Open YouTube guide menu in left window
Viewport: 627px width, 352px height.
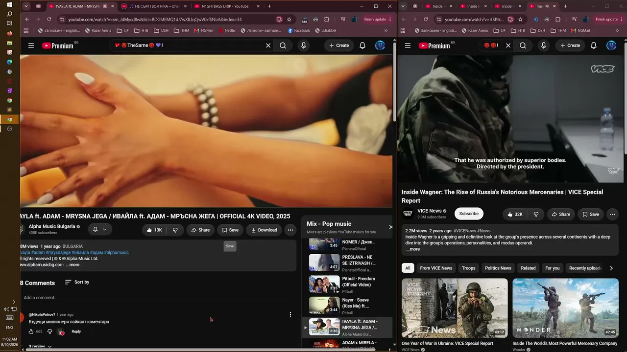click(x=31, y=45)
